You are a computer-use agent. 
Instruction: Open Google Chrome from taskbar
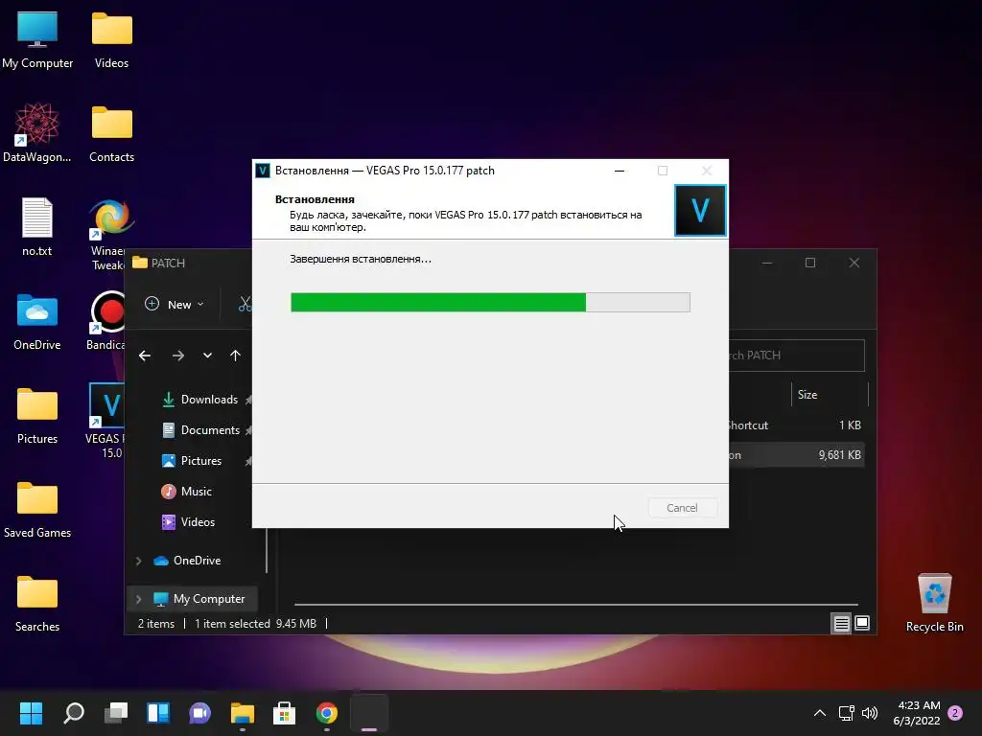click(326, 713)
